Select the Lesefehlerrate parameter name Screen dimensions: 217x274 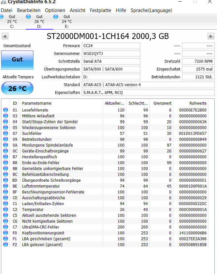pyautogui.click(x=35, y=110)
